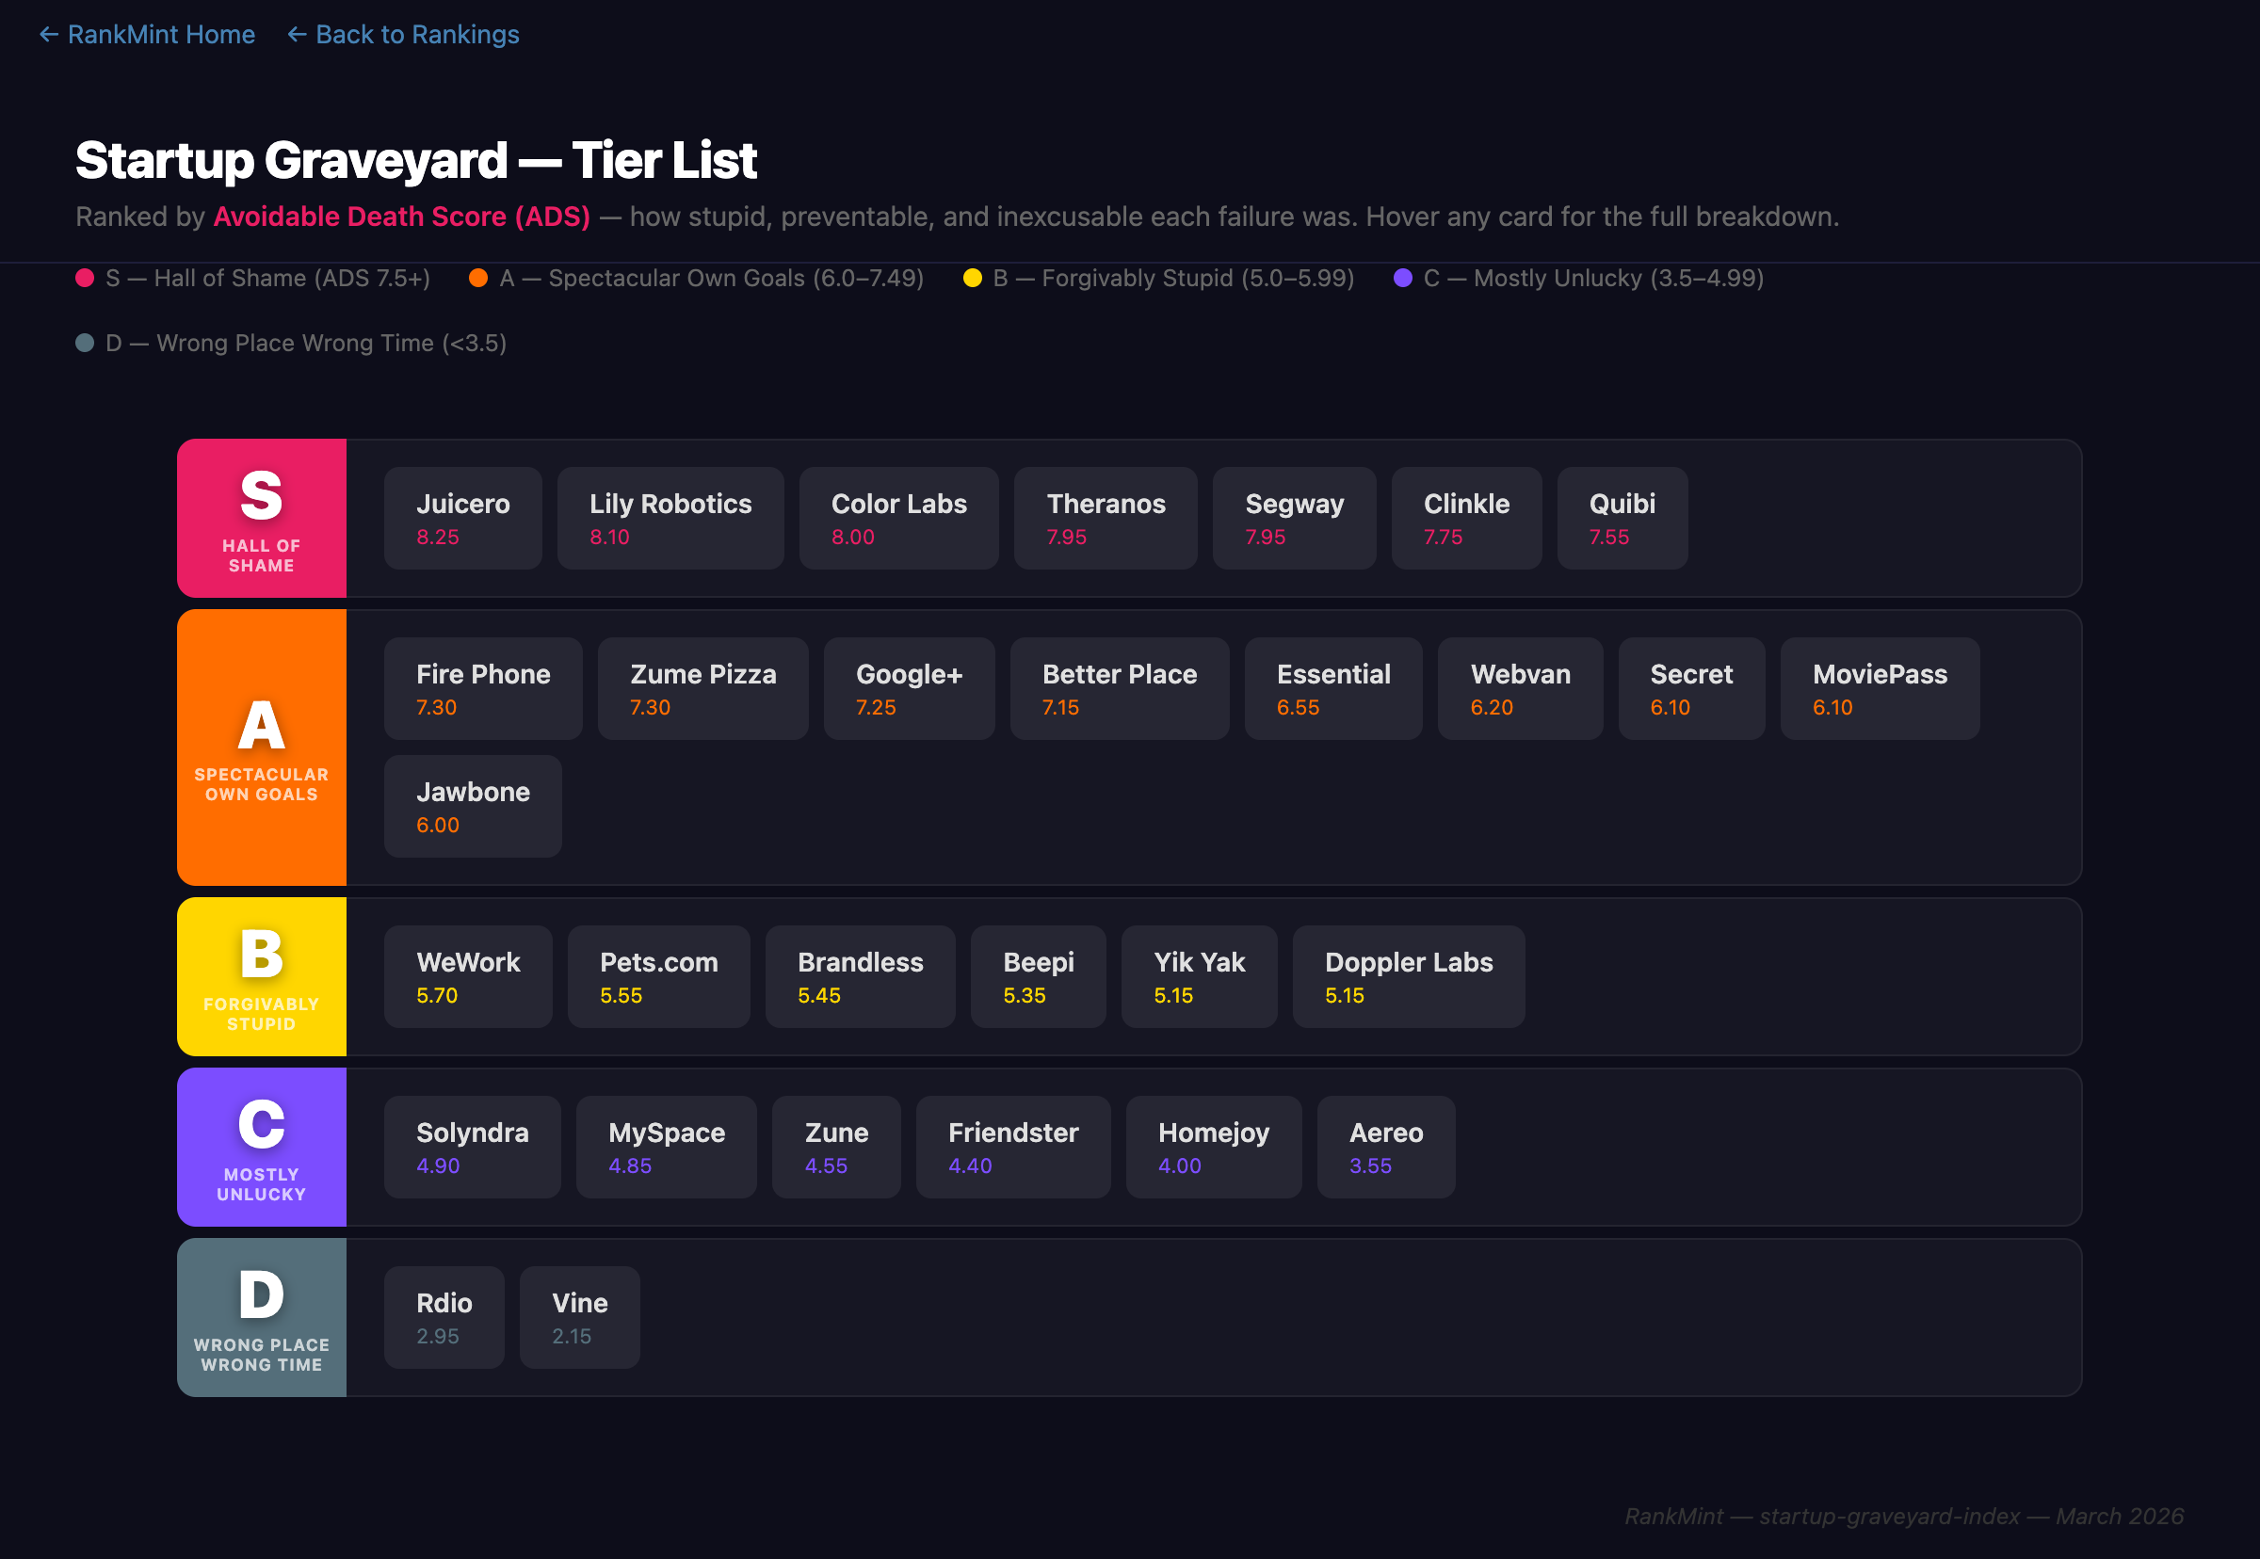The height and width of the screenshot is (1559, 2260).
Task: Click the Quibi card in S tier
Action: point(1621,518)
